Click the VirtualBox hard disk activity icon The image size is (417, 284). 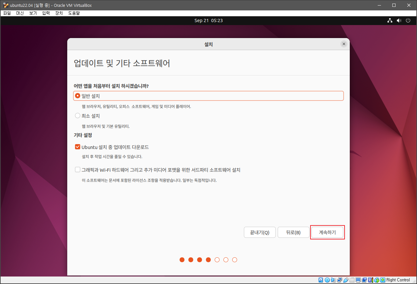(x=321, y=280)
